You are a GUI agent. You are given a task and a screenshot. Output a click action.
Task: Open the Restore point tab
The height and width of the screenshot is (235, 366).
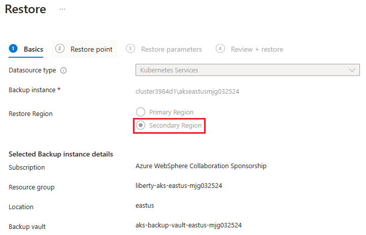point(84,49)
